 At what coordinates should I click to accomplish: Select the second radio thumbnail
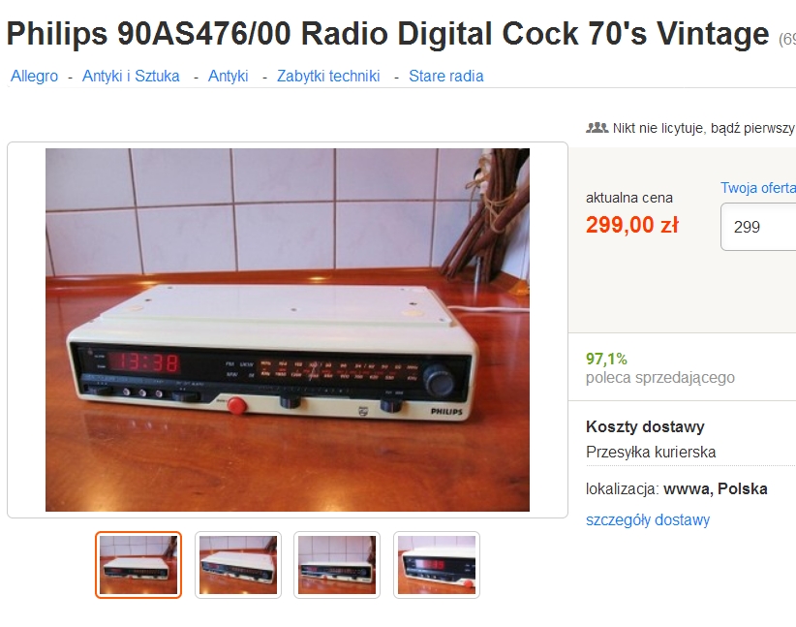[238, 565]
